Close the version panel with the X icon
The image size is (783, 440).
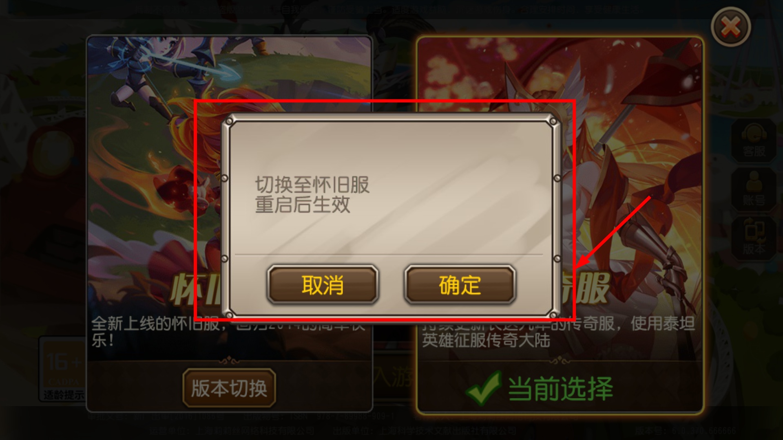coord(731,27)
